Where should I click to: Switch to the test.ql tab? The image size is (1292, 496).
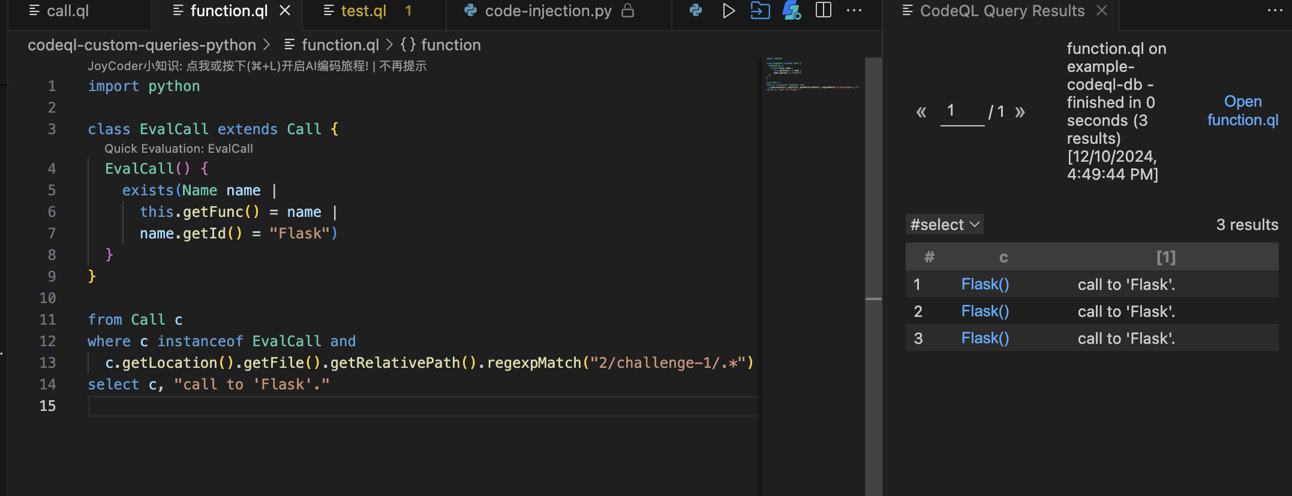coord(363,11)
